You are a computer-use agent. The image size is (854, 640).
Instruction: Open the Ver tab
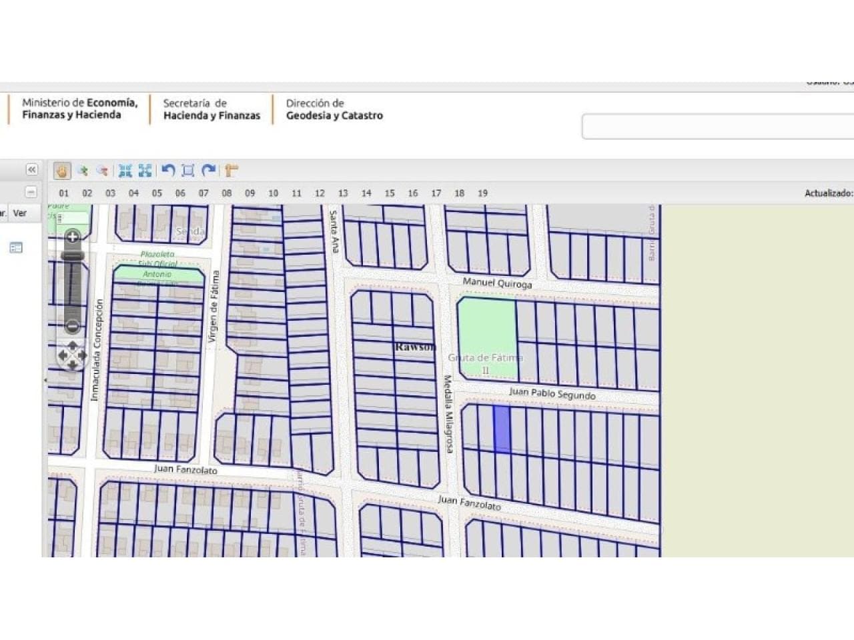(x=20, y=213)
